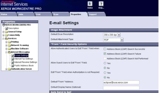Click the XEROX WORKCENTRE PRO tree root label

tap(18, 25)
